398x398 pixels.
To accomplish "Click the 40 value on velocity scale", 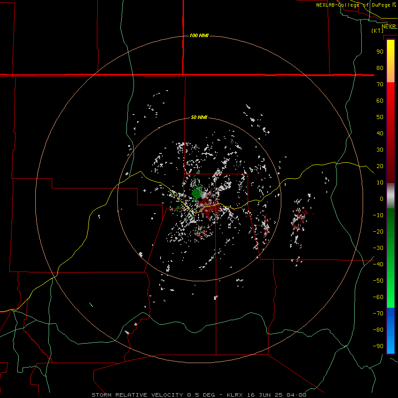I will click(380, 133).
